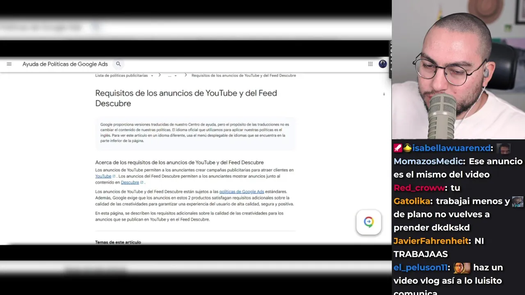Screen dimensions: 525x295
Task: Click the translation notice box text
Action: (x=195, y=132)
